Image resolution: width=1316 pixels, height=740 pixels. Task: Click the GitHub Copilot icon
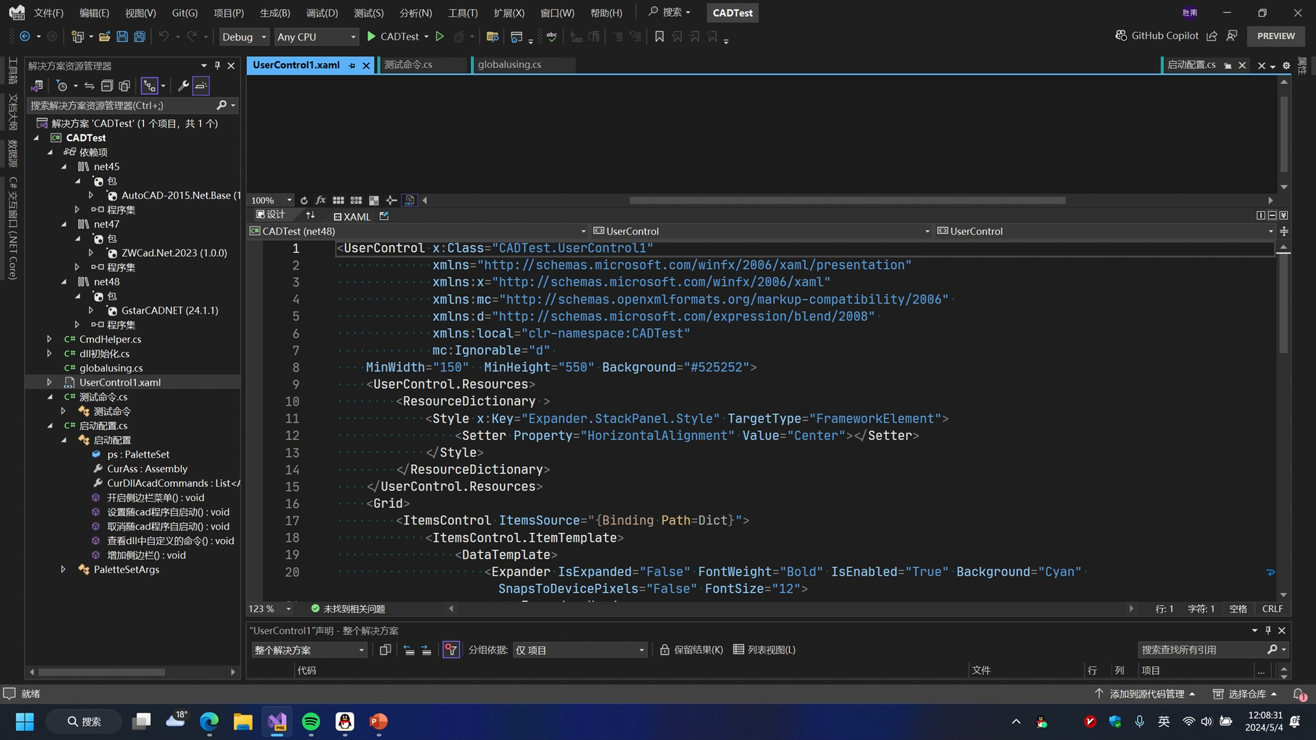pyautogui.click(x=1121, y=36)
